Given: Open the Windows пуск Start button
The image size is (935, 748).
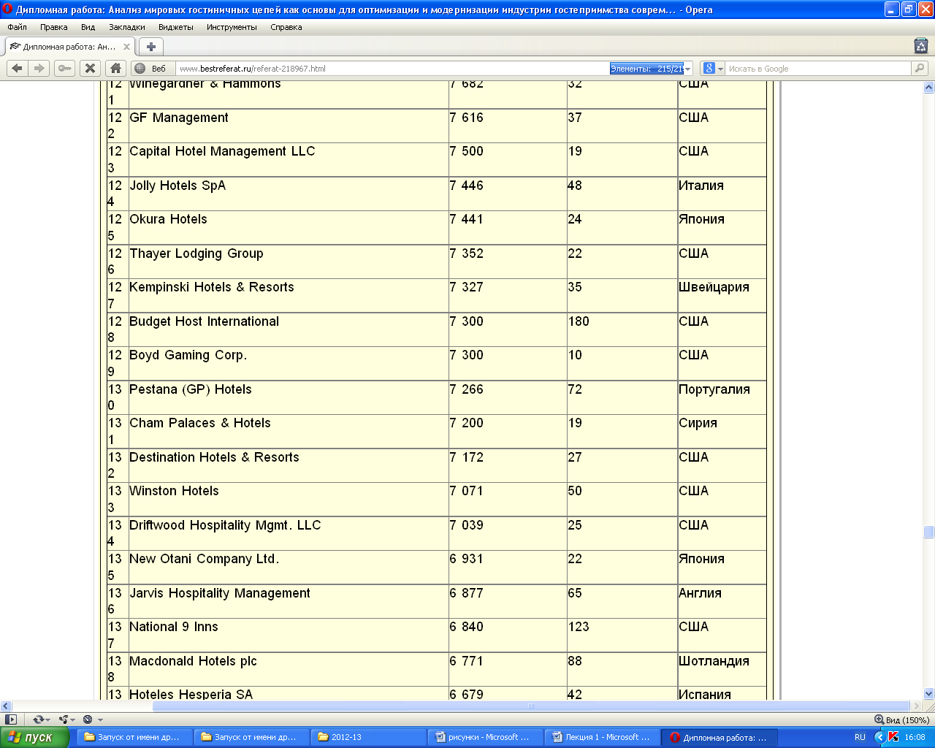Looking at the screenshot, I should tap(35, 737).
